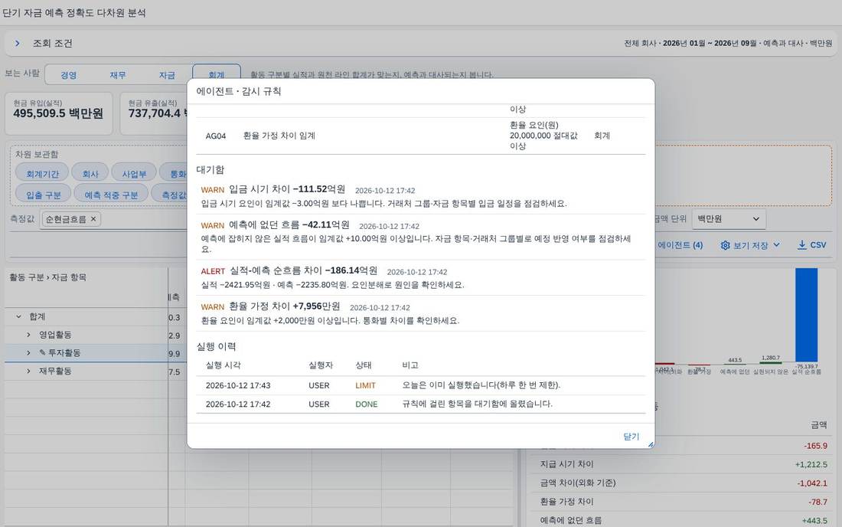Click the 보기 저장 gear icon
This screenshot has height=527, width=842.
point(725,245)
